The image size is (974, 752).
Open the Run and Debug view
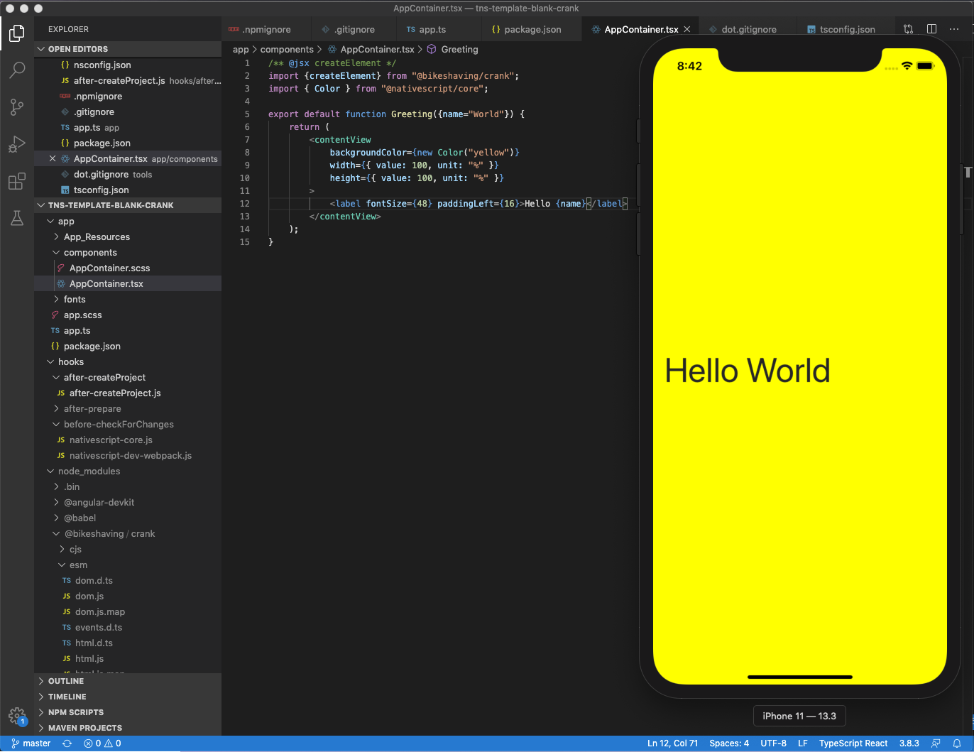(17, 144)
